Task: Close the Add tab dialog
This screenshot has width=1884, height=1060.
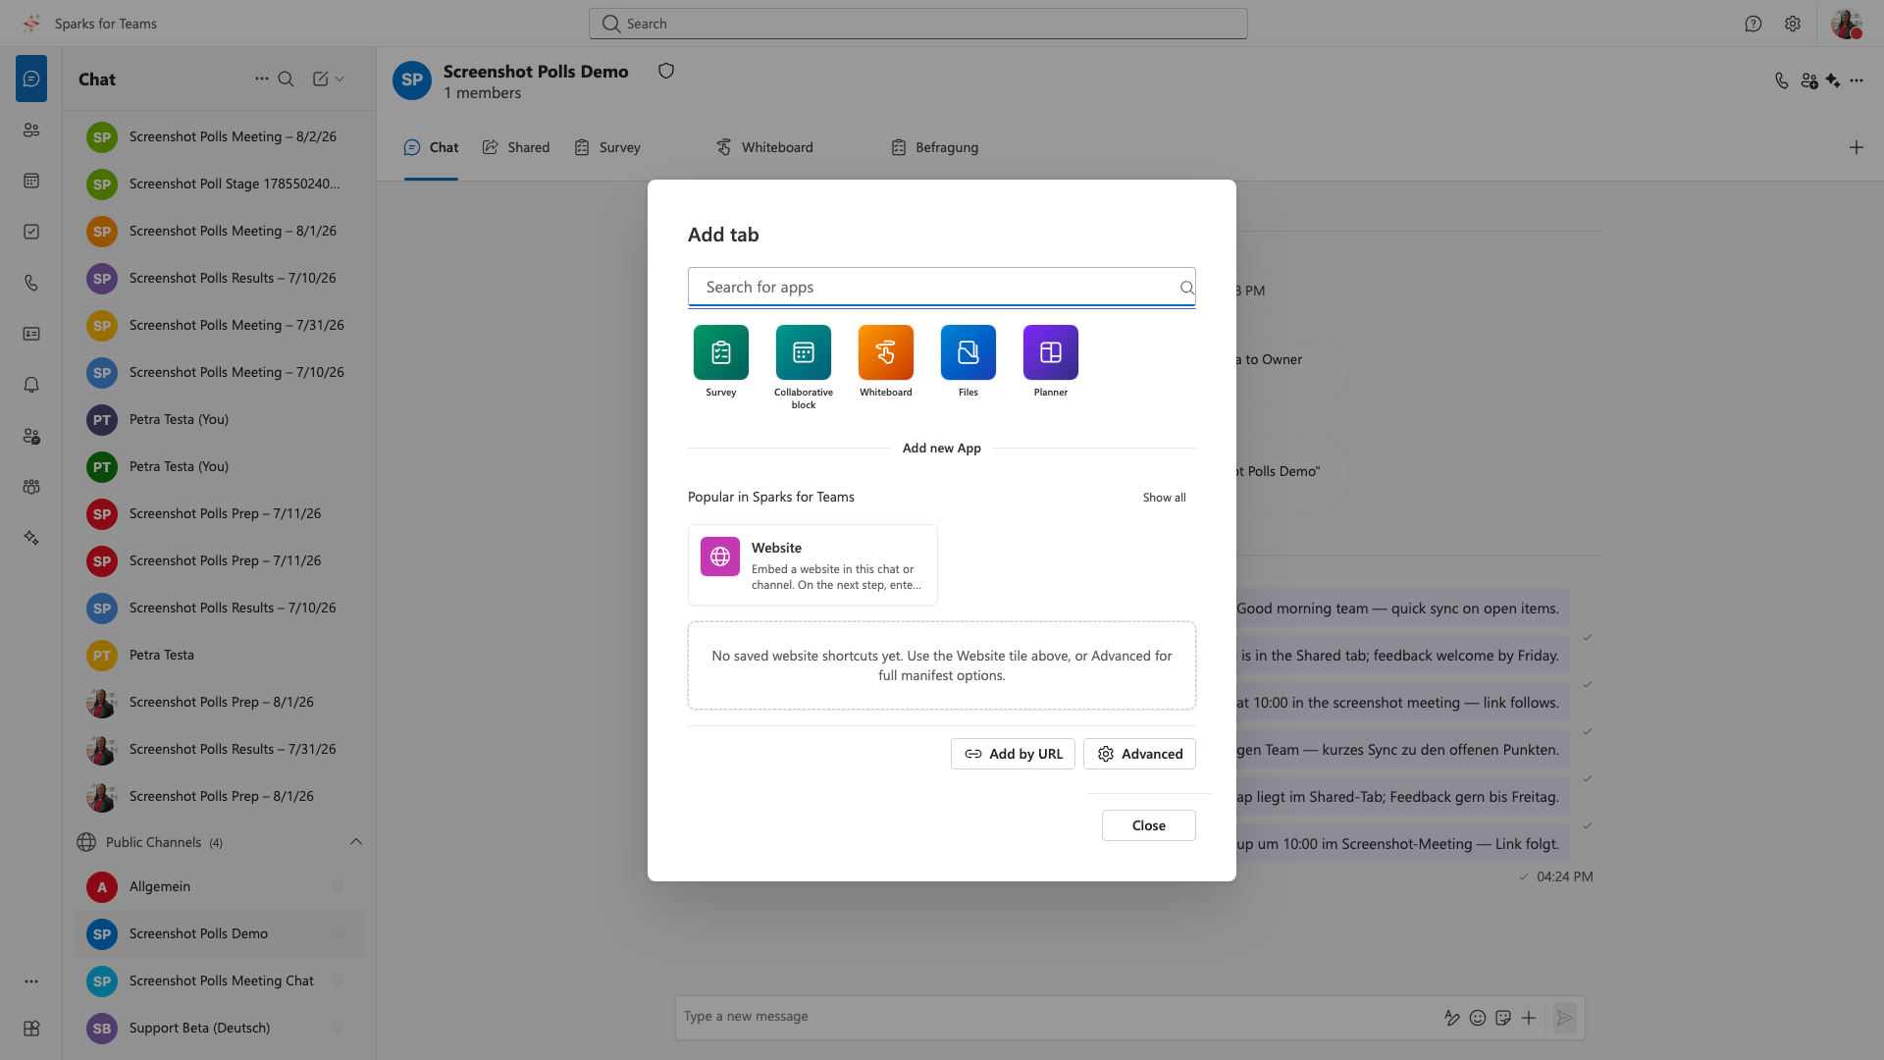Action: point(1149,825)
